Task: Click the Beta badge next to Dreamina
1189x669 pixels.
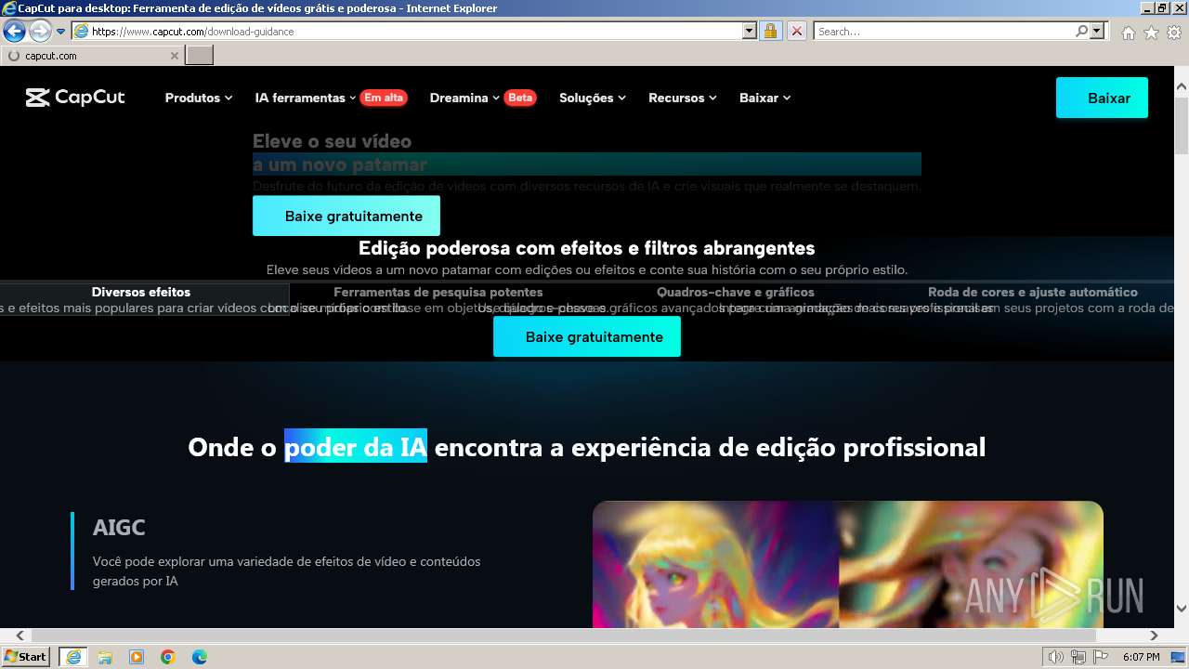Action: [520, 98]
